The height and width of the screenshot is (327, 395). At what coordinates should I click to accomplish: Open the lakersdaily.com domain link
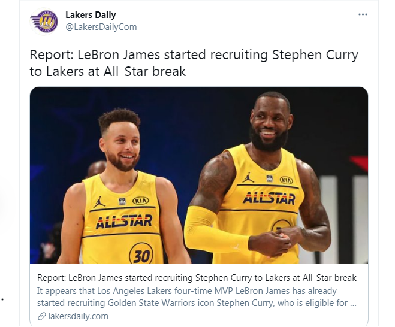[x=78, y=316]
